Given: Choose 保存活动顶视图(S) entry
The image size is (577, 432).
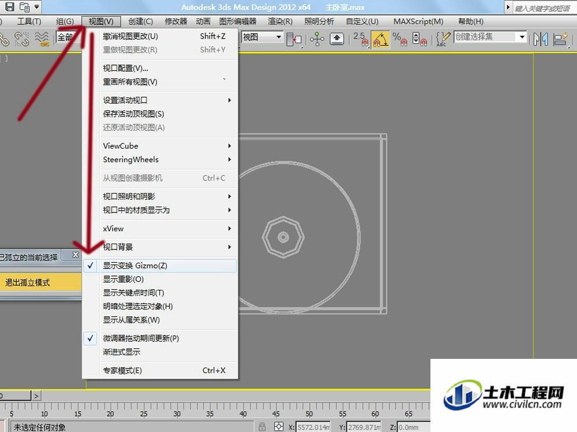Looking at the screenshot, I should tap(160, 114).
